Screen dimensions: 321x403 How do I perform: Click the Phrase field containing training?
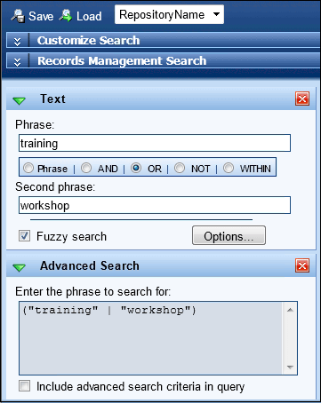pos(155,143)
